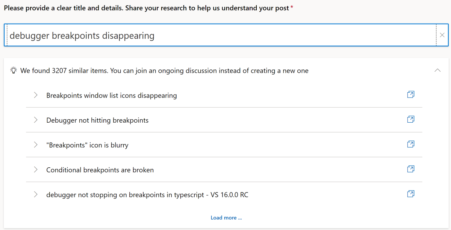Open 'Debugger not hitting breakpoints' in new window

tap(411, 119)
